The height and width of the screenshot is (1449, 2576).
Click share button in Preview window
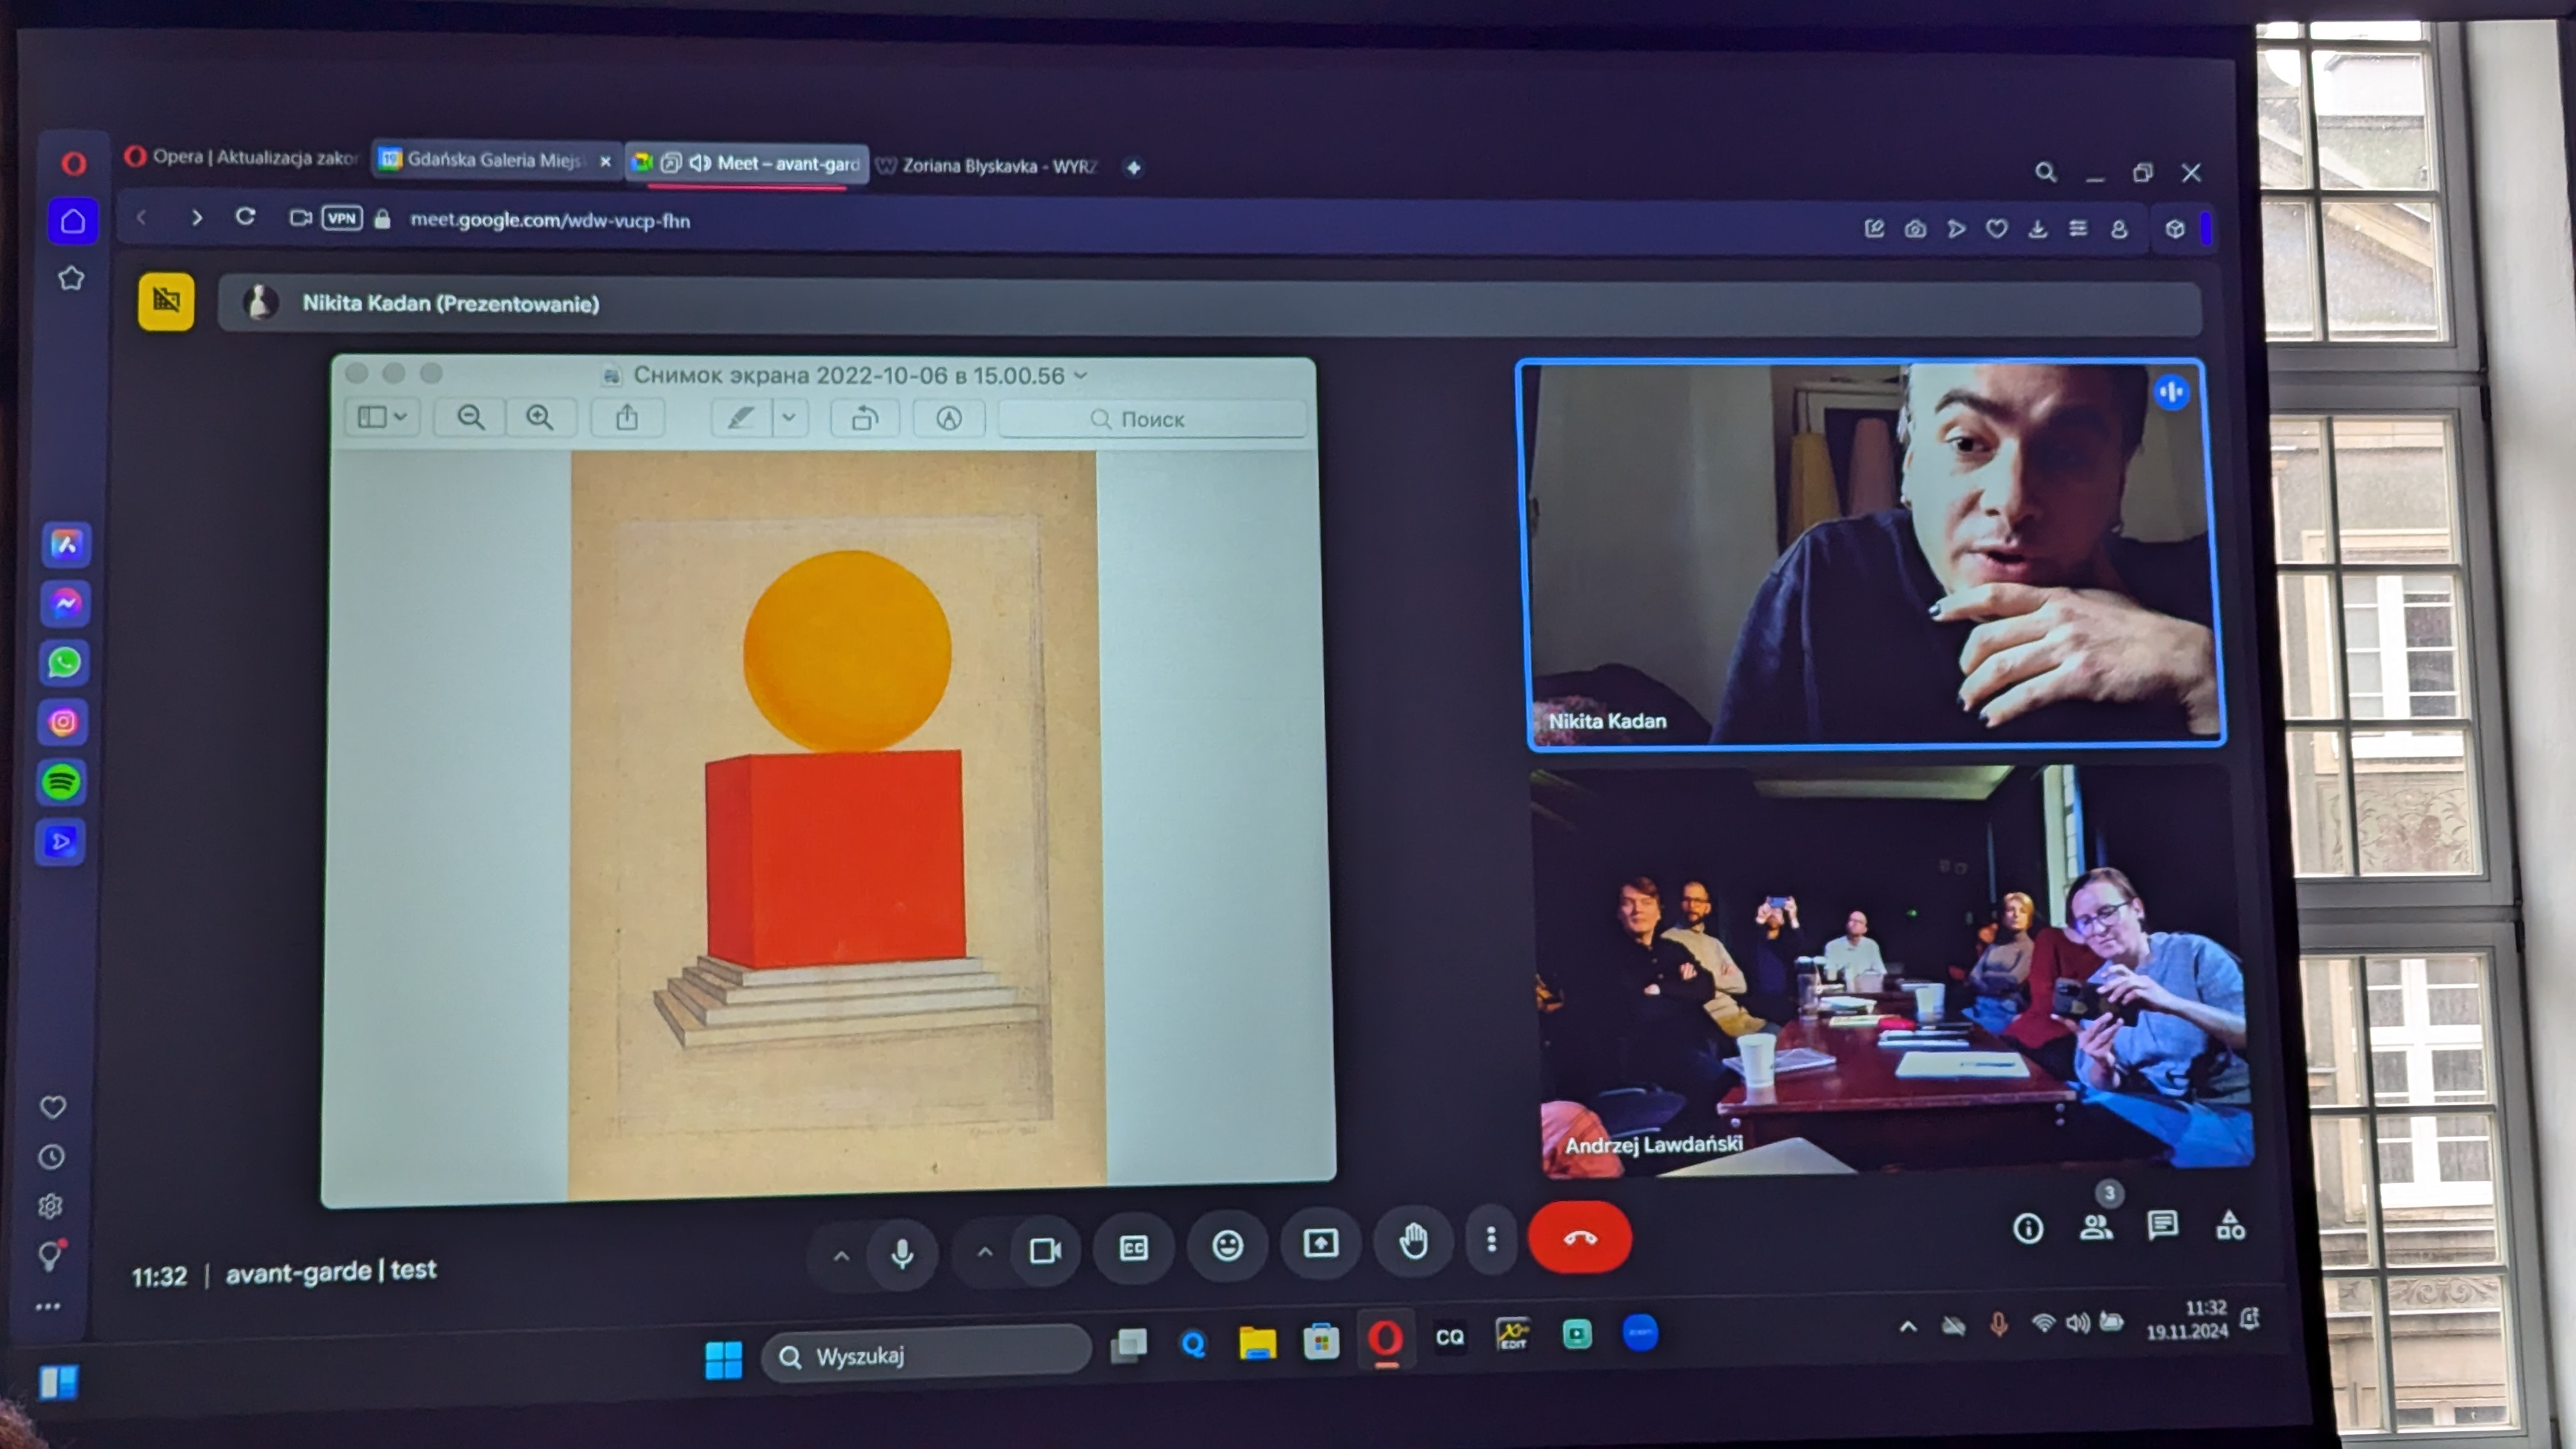(x=627, y=417)
